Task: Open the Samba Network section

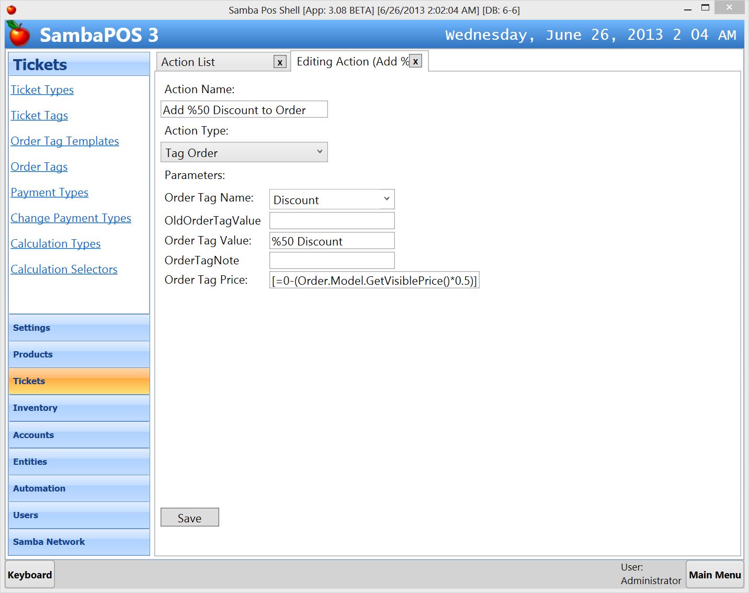Action: (79, 542)
